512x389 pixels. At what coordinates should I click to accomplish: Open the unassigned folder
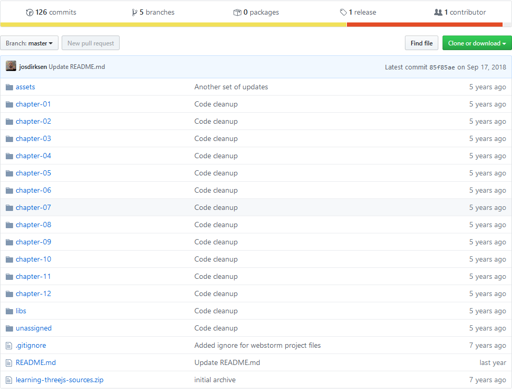point(33,328)
